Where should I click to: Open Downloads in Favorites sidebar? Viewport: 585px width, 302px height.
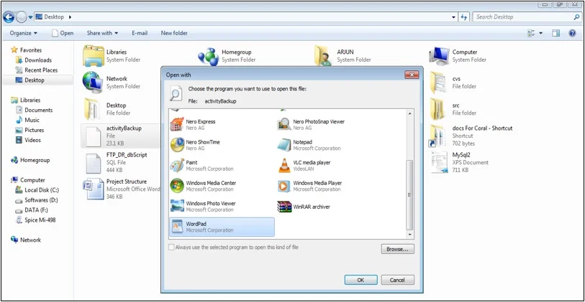click(34, 60)
